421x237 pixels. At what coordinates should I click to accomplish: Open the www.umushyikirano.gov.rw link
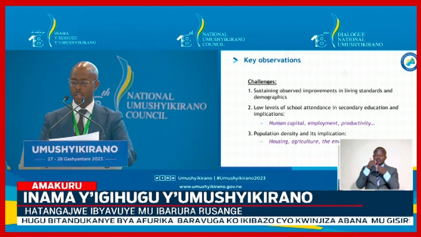[x=210, y=186]
